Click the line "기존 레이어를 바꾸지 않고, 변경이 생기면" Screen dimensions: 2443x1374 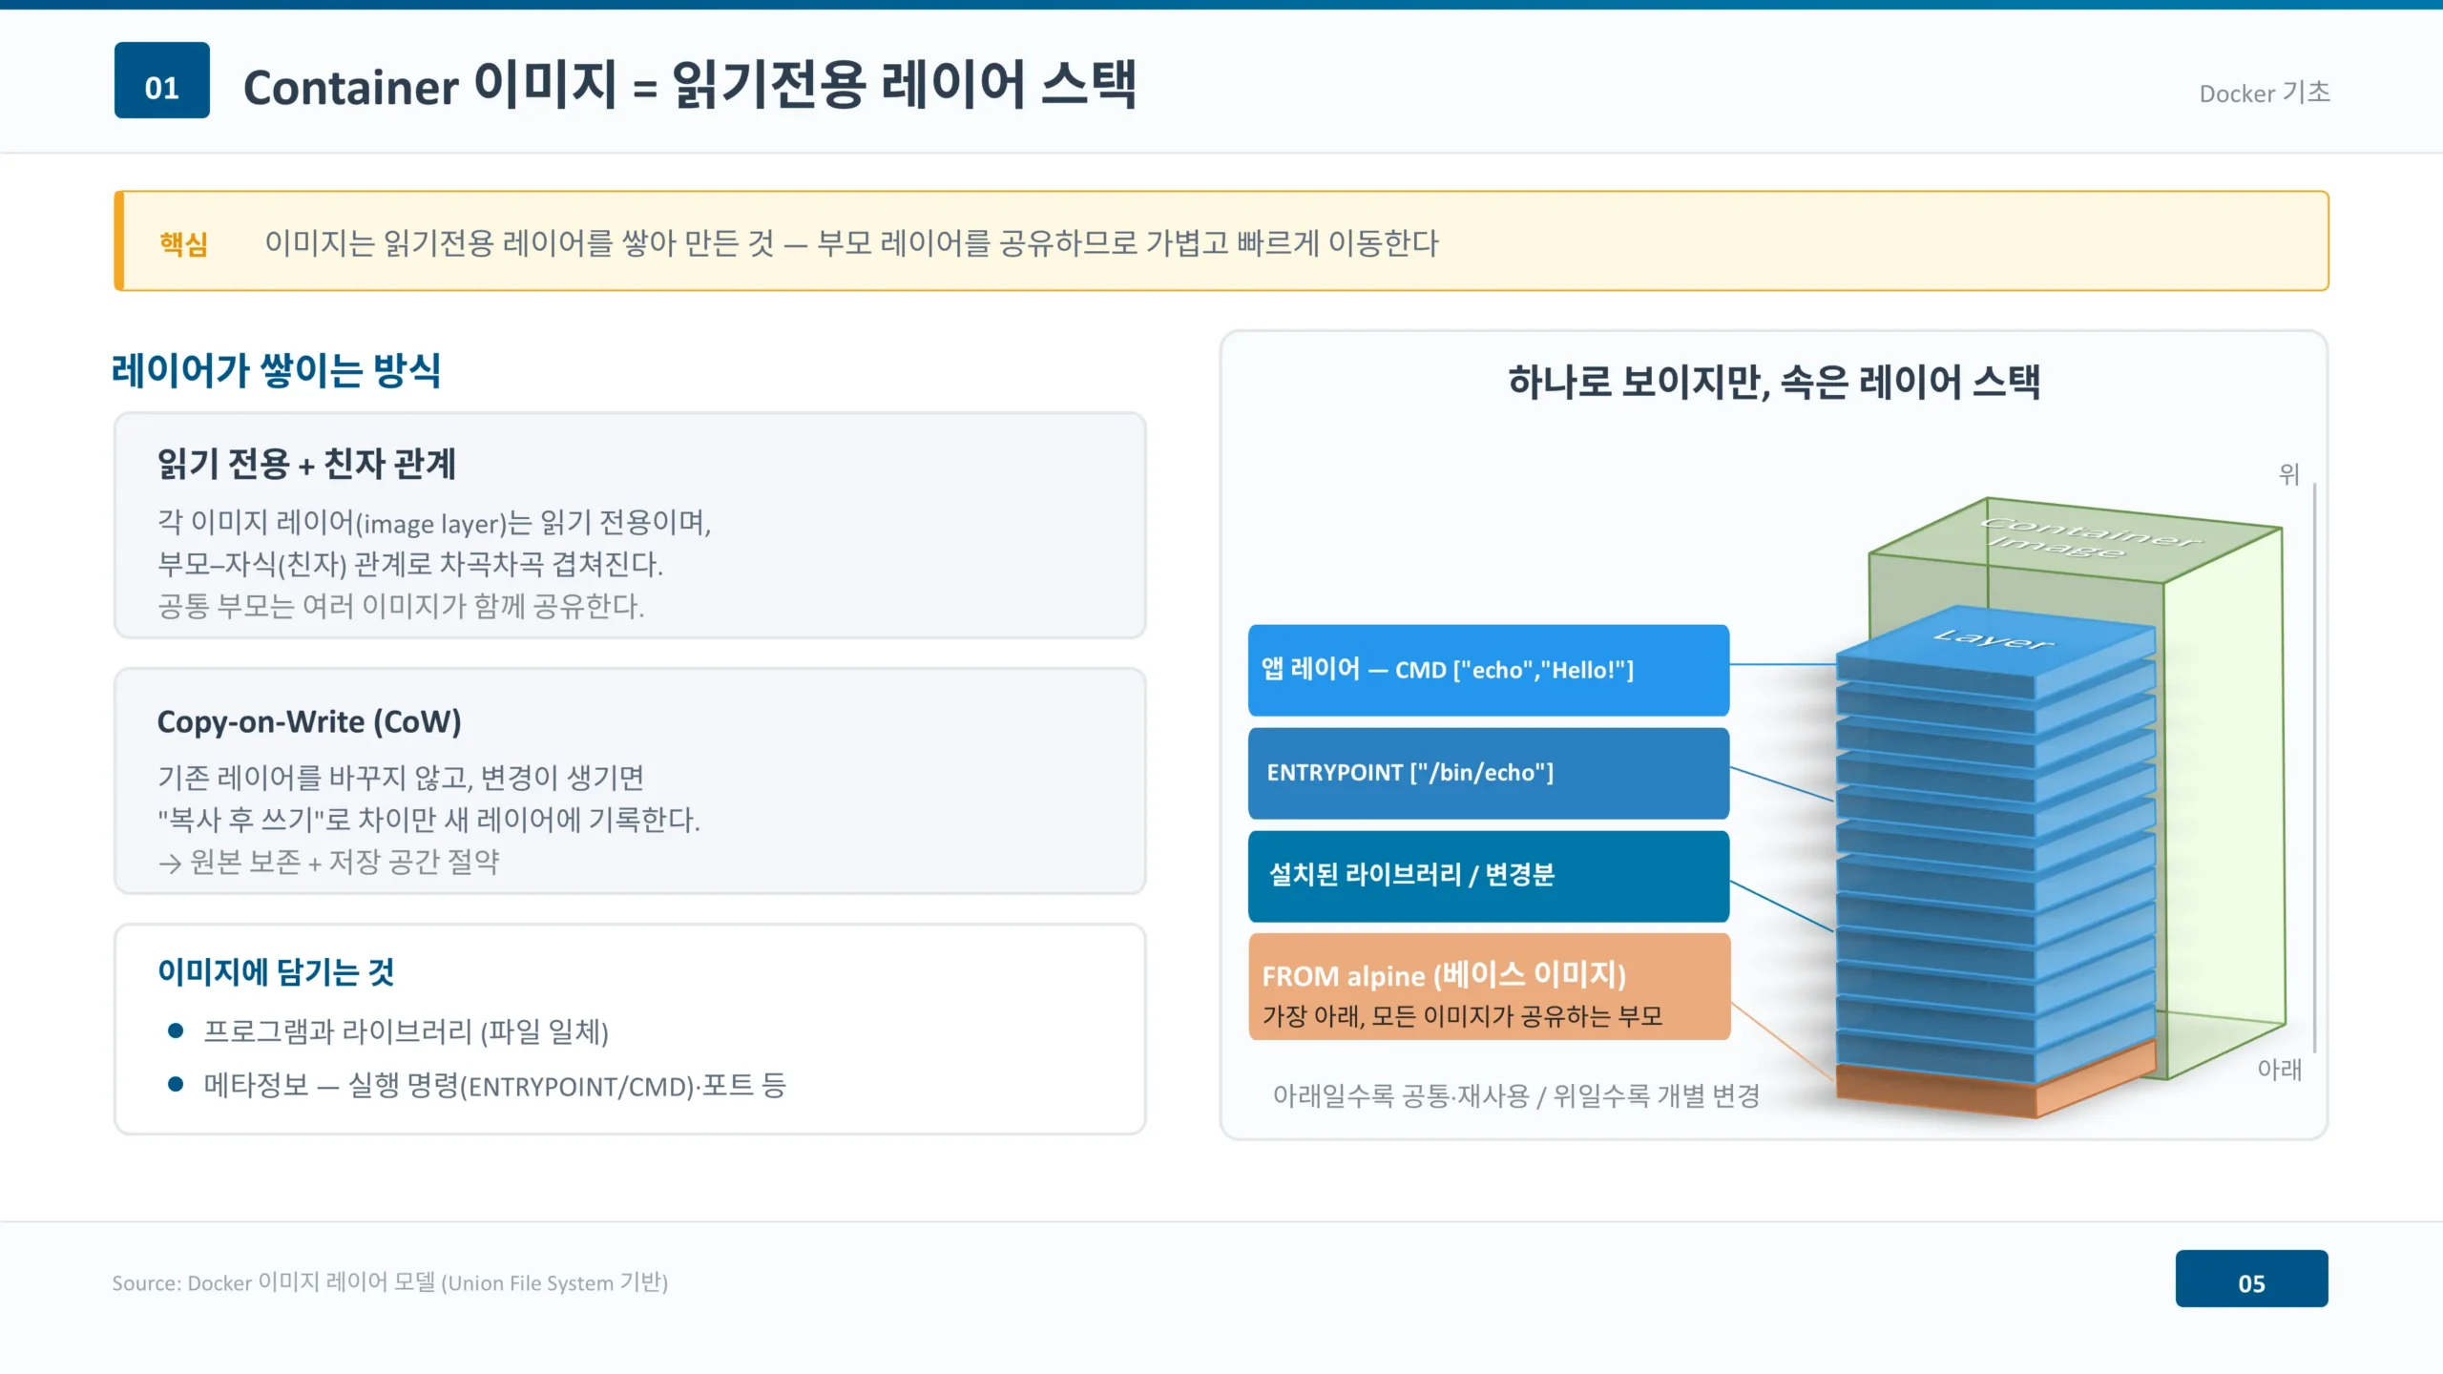[x=401, y=777]
